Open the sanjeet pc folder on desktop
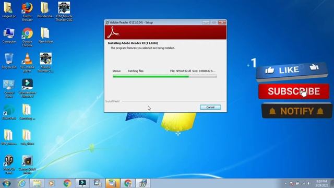This screenshot has width=334, height=188. click(x=9, y=10)
